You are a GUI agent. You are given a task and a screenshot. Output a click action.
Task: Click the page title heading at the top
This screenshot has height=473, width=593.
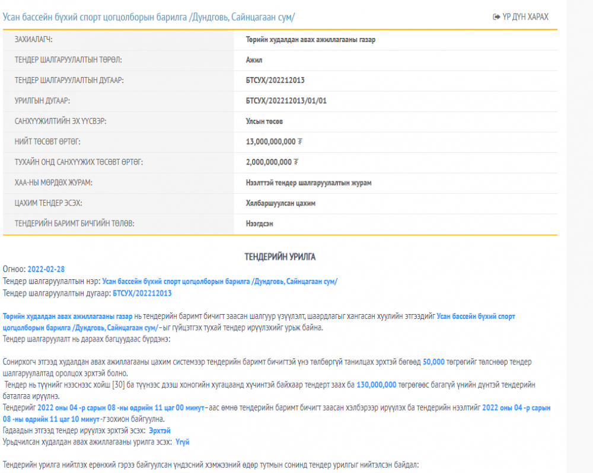coord(148,17)
